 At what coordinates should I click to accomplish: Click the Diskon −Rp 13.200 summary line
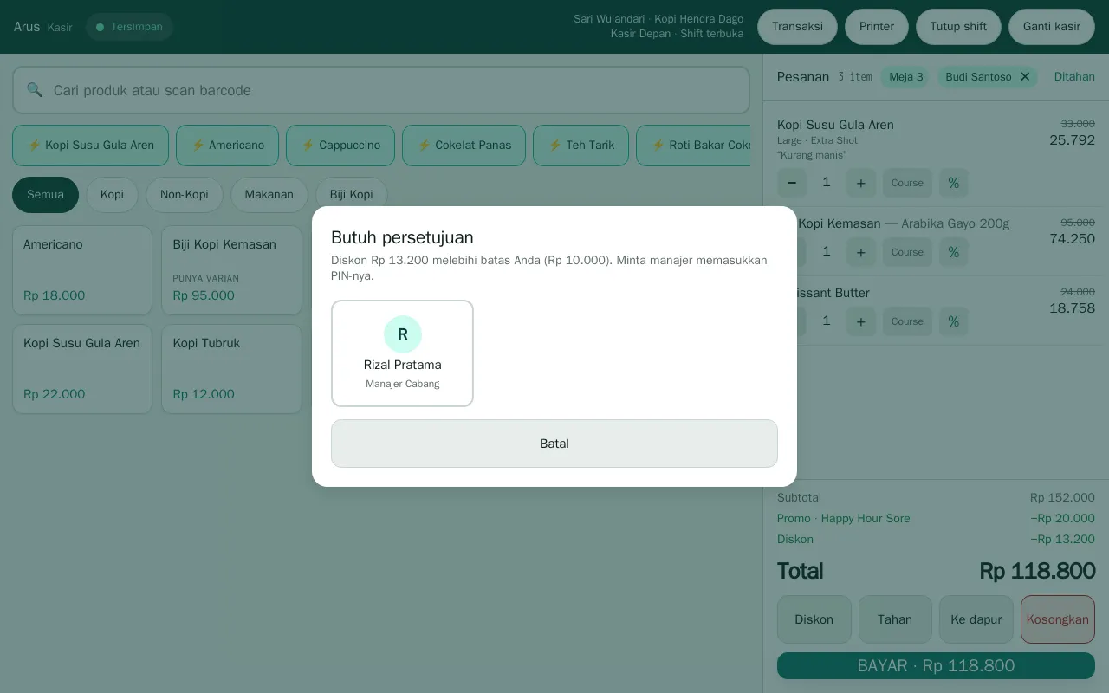tap(936, 540)
